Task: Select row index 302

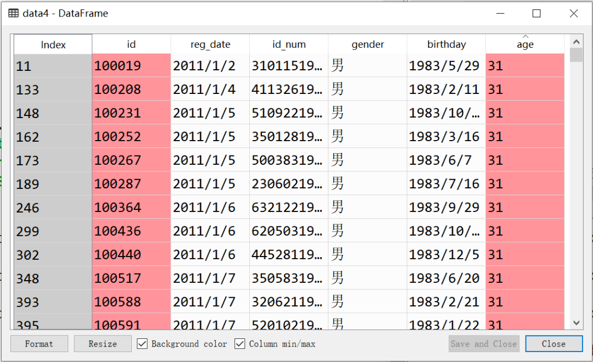Action: (x=53, y=254)
